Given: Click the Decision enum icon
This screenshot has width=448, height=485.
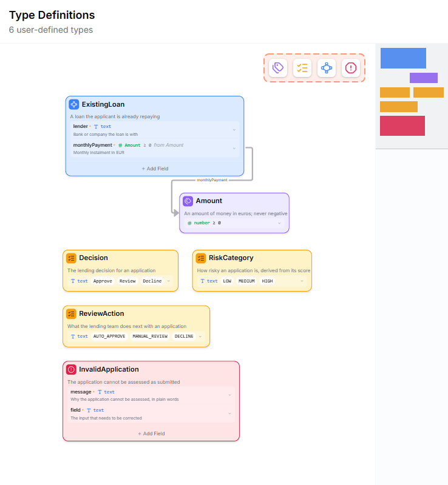Looking at the screenshot, I should click(x=71, y=258).
